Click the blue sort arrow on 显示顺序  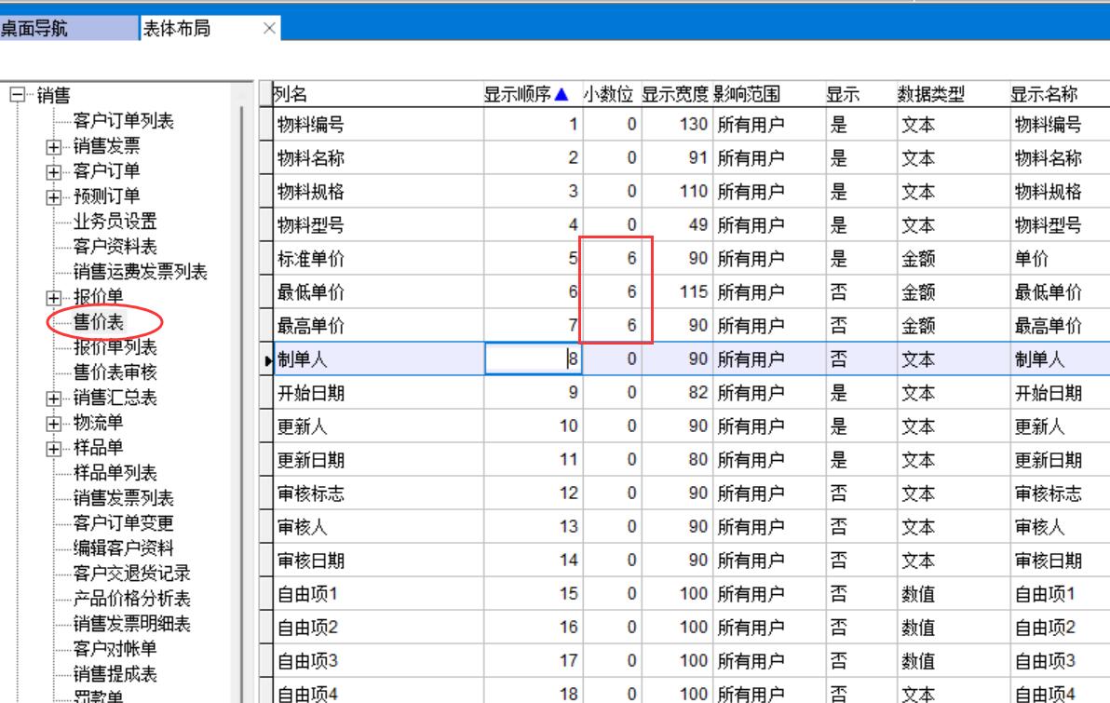(561, 95)
